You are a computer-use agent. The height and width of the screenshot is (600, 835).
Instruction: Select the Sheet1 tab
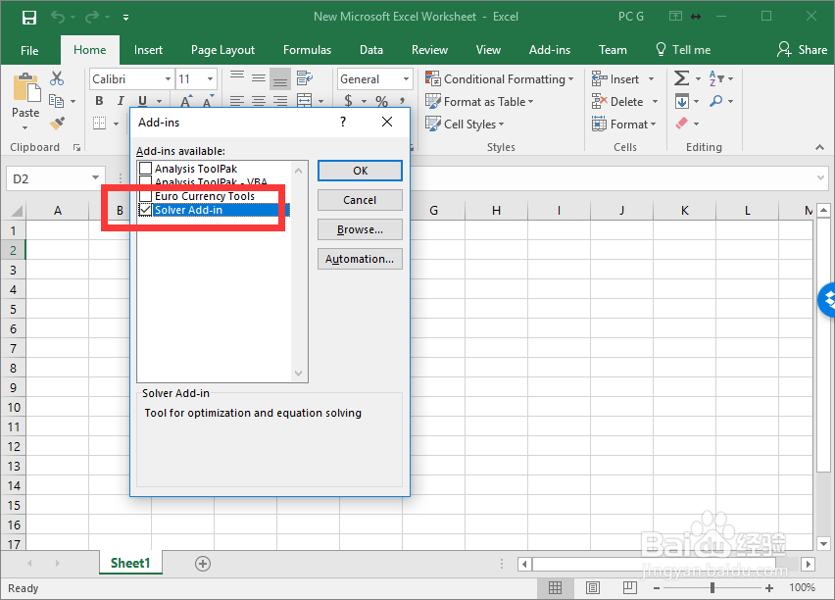click(x=130, y=563)
